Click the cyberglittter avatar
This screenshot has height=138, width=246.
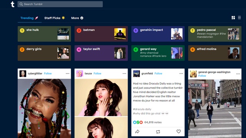point(23,74)
